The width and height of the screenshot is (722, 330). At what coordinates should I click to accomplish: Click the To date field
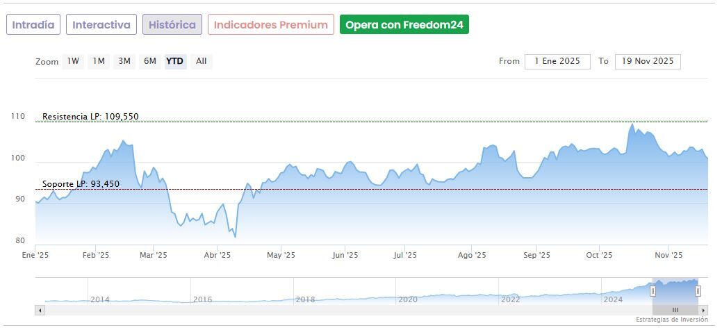[648, 61]
